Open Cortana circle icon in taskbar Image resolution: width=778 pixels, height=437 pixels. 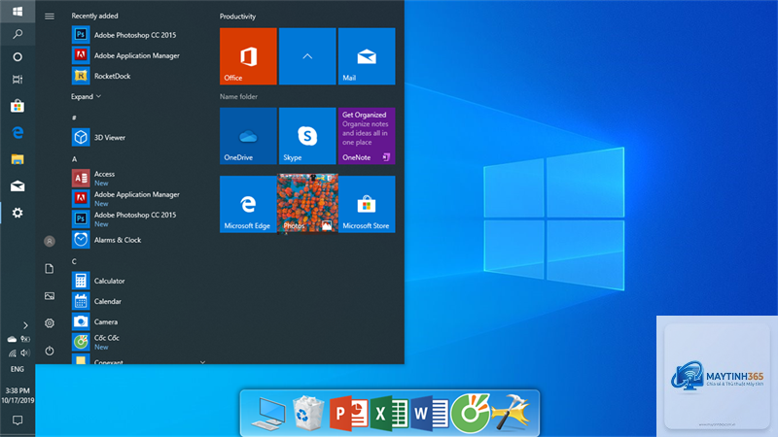pos(18,57)
